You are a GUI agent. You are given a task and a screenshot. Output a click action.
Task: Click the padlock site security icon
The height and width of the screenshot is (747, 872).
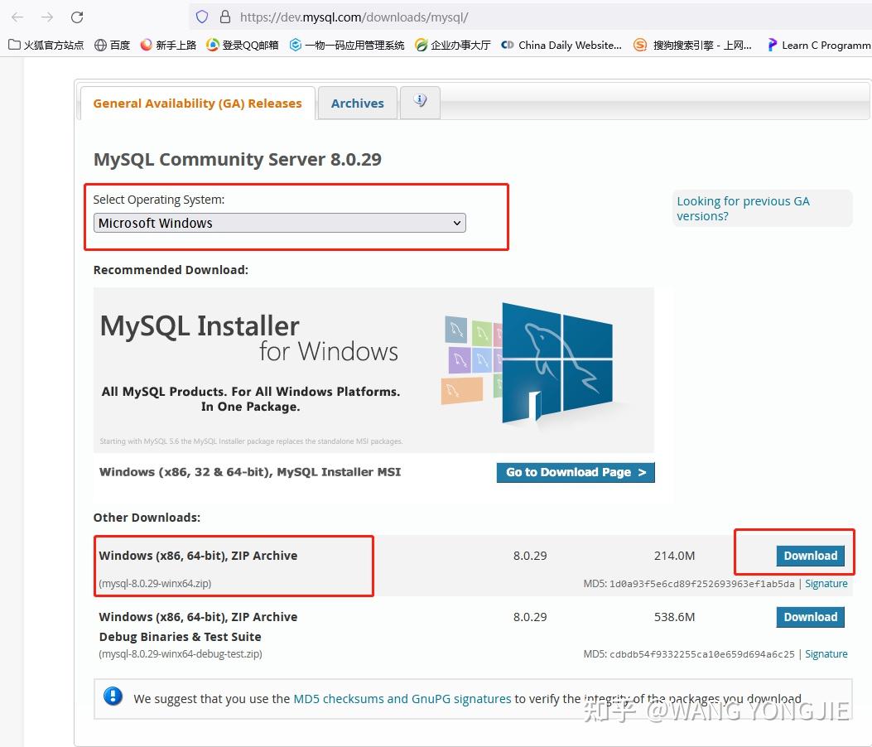225,17
